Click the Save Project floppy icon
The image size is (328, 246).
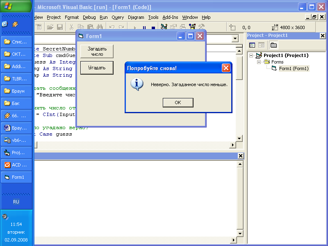[60, 27]
